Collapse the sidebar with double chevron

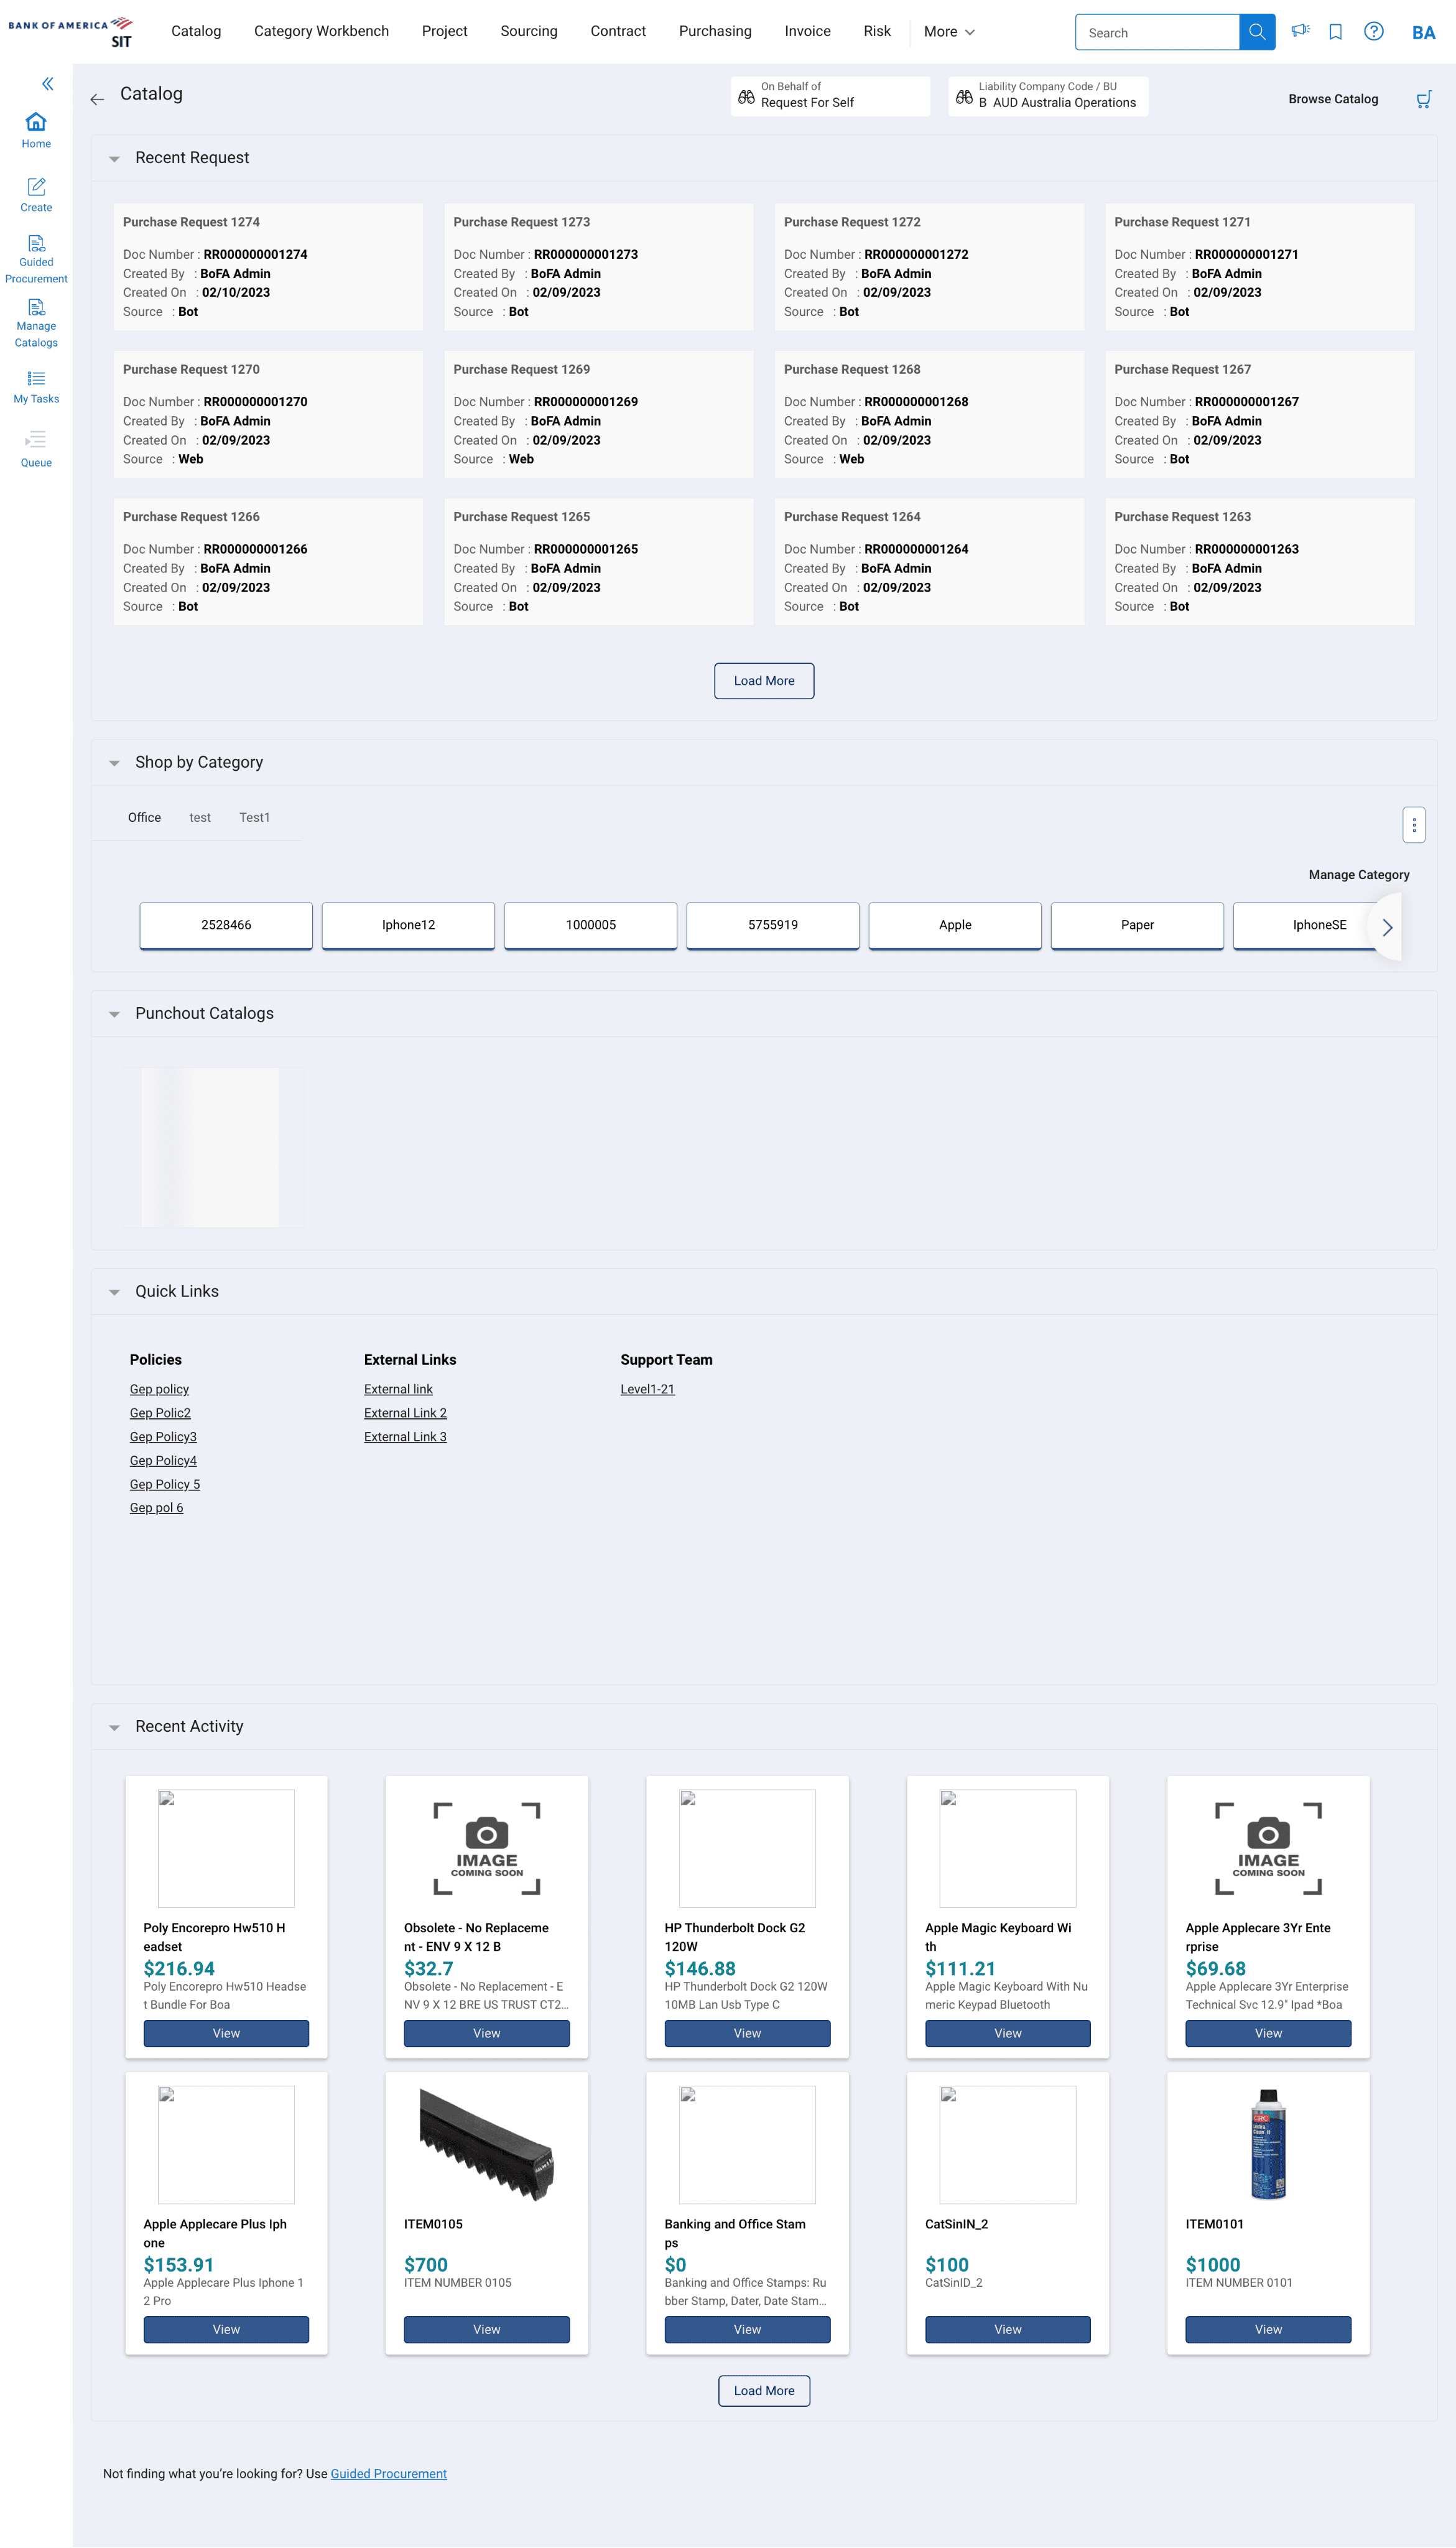coord(47,84)
